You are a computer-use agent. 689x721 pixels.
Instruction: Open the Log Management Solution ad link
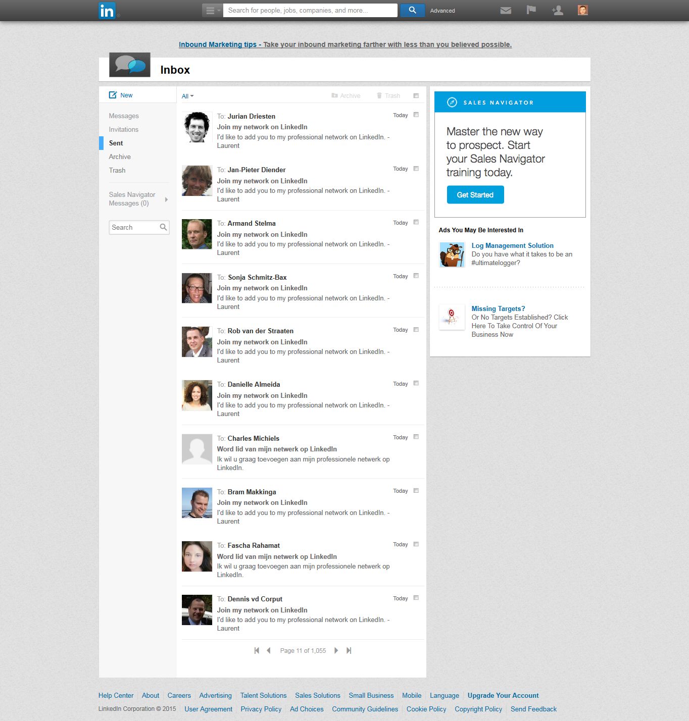coord(512,246)
